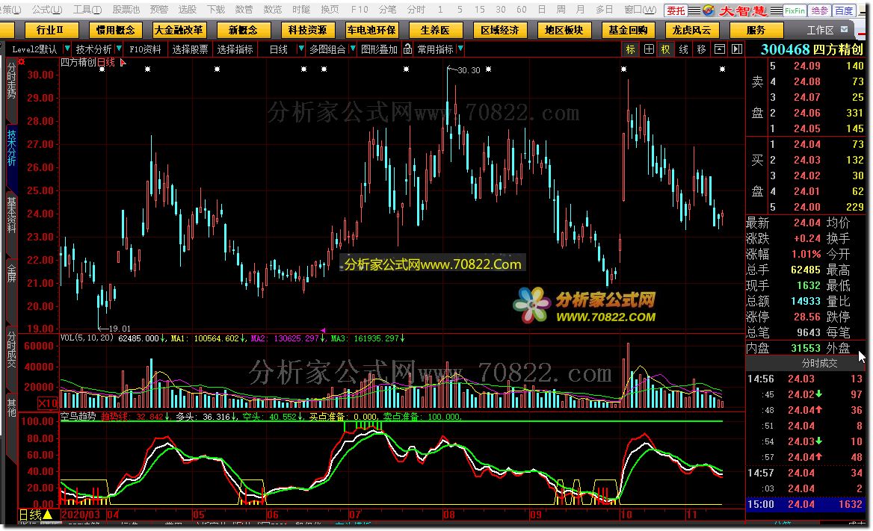
Task: Open the 其他 sidebar tab
Action: (x=11, y=408)
